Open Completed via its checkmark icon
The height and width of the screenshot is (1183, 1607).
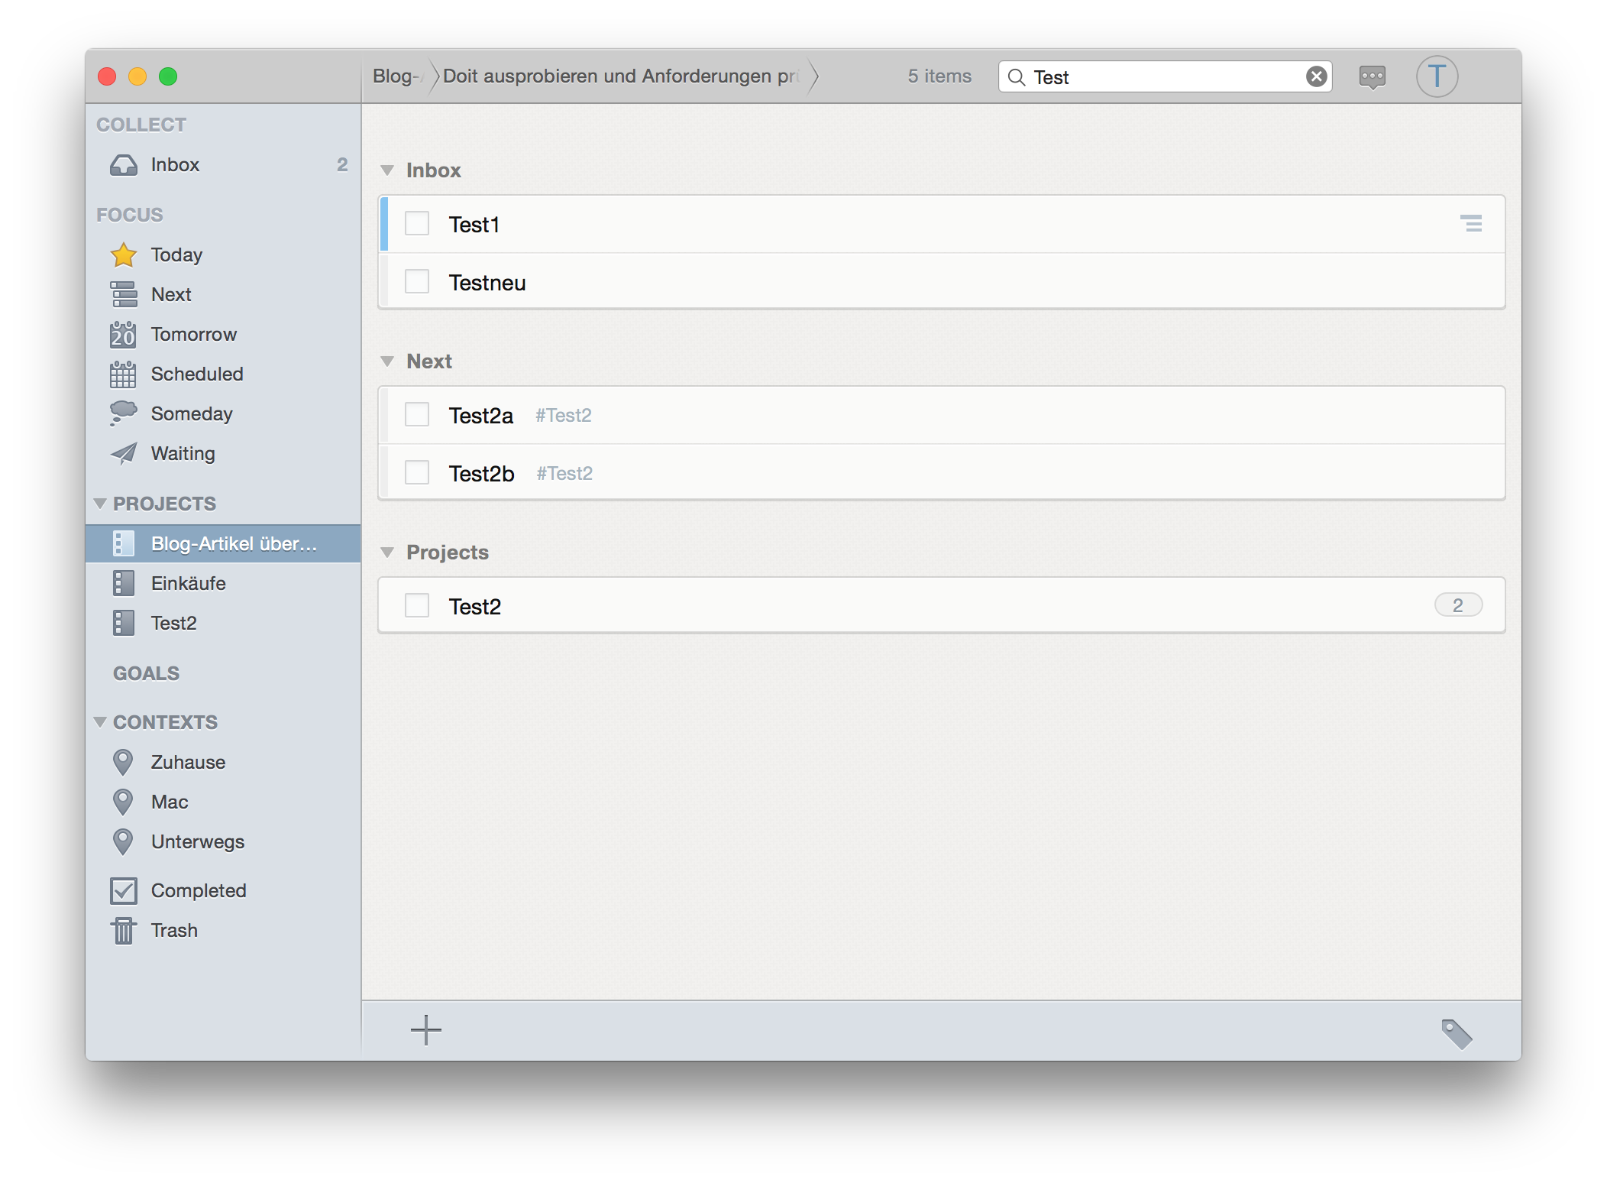click(124, 890)
